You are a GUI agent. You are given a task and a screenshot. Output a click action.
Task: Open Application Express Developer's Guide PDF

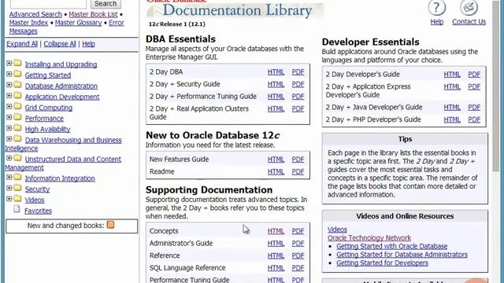(474, 87)
